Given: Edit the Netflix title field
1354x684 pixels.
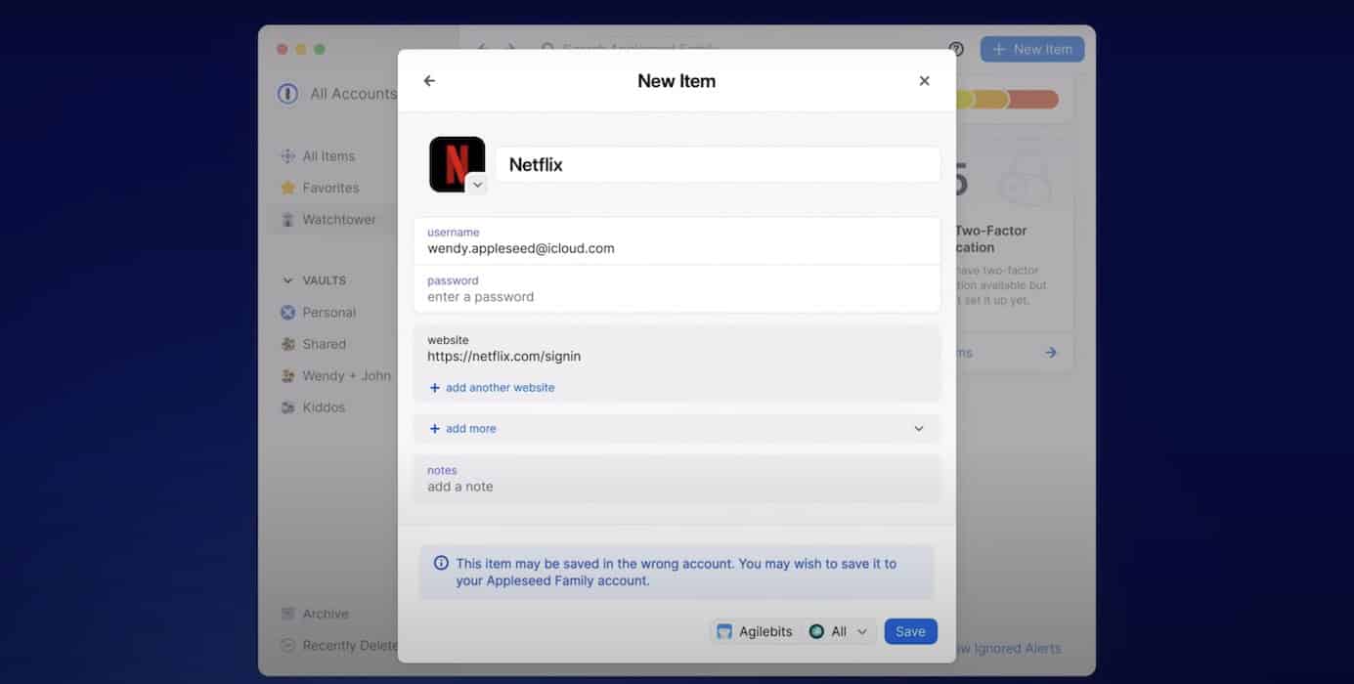Looking at the screenshot, I should click(718, 165).
